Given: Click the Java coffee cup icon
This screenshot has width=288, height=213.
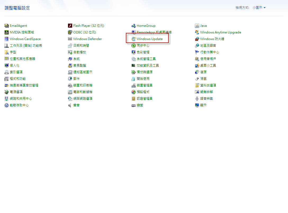Looking at the screenshot, I should [197, 26].
